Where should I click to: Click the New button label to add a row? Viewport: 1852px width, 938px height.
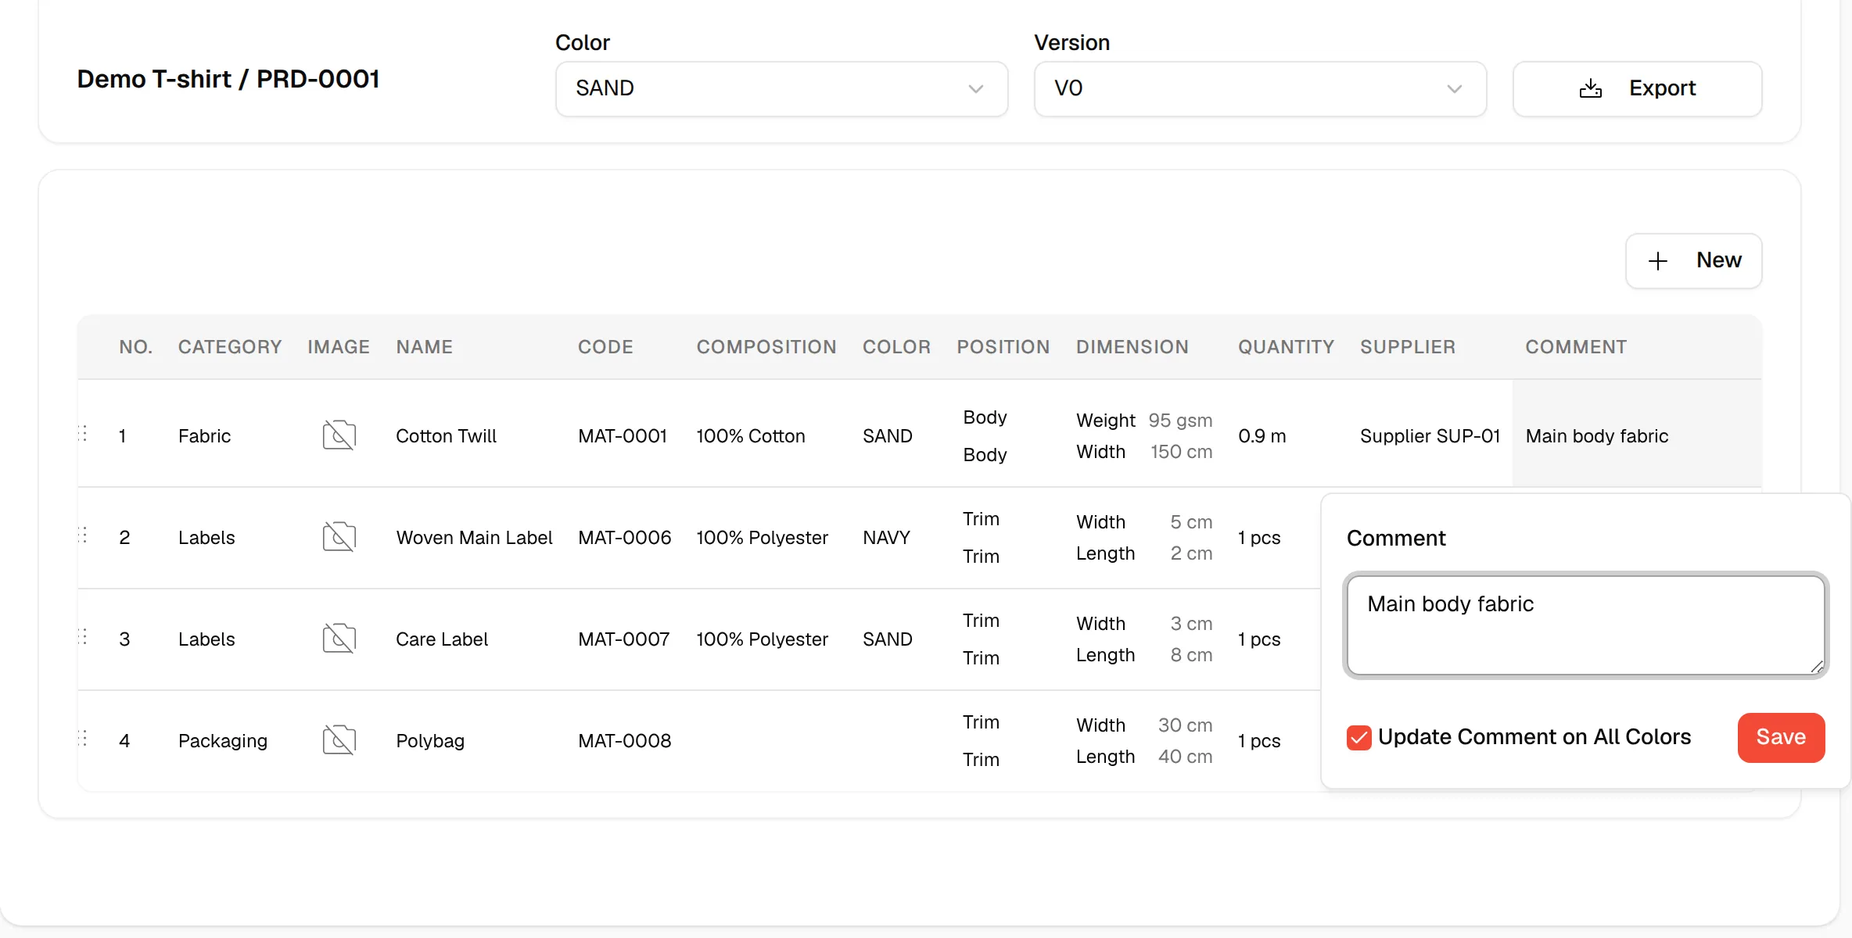click(1719, 260)
